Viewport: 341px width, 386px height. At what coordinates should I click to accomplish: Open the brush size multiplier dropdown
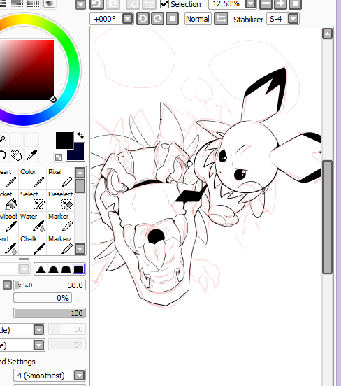[x=7, y=285]
